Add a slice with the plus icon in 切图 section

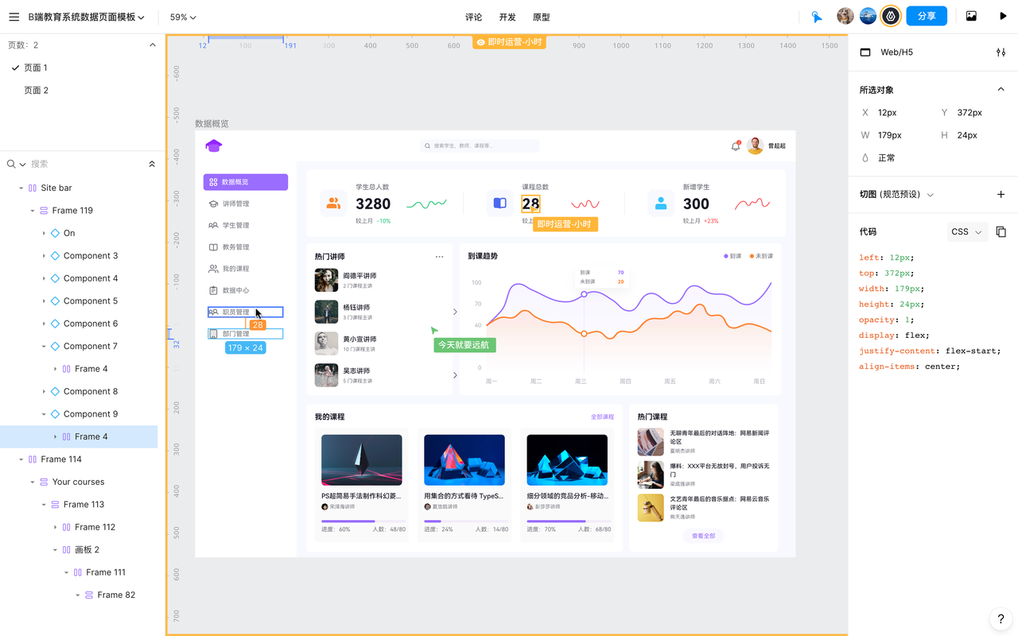[1001, 194]
